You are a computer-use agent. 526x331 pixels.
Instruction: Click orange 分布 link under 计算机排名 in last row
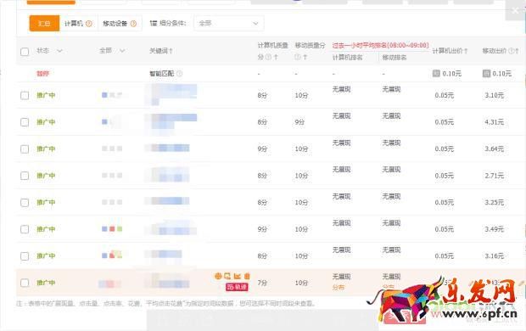coord(339,288)
